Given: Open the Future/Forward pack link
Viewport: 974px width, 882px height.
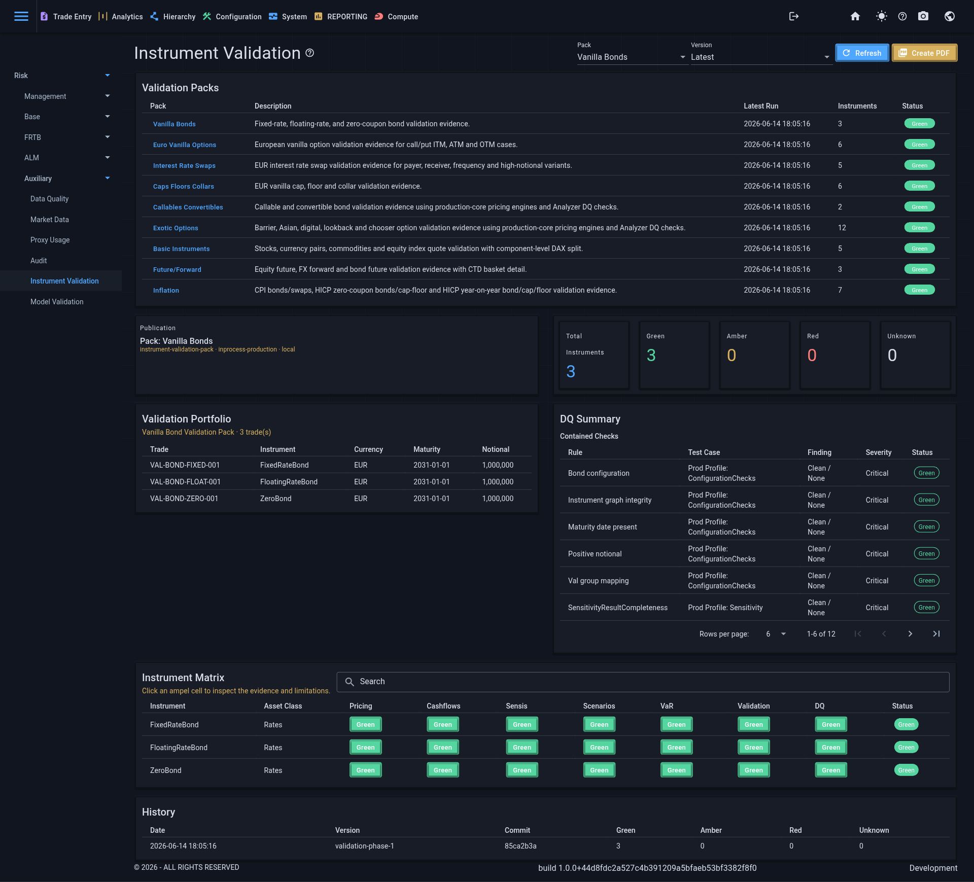Looking at the screenshot, I should tap(177, 270).
